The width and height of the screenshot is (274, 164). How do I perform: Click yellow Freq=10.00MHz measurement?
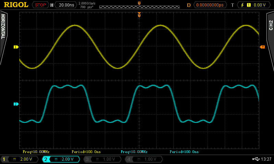point(36,152)
